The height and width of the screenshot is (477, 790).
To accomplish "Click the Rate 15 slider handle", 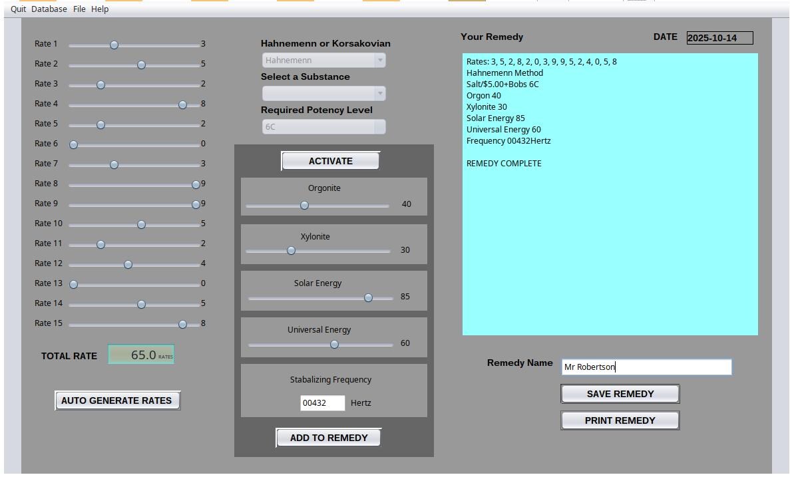I will 182,325.
